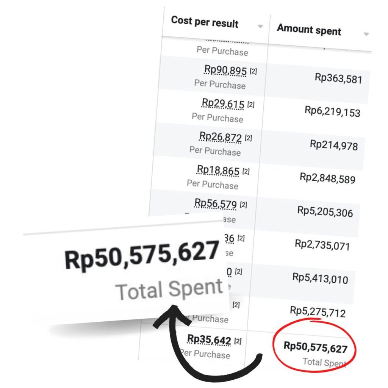Click the red-circled Rp50,575,627 total spent

(316, 348)
